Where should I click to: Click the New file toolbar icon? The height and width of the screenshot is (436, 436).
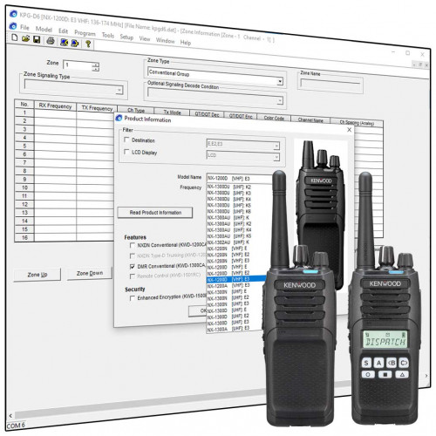pos(14,37)
